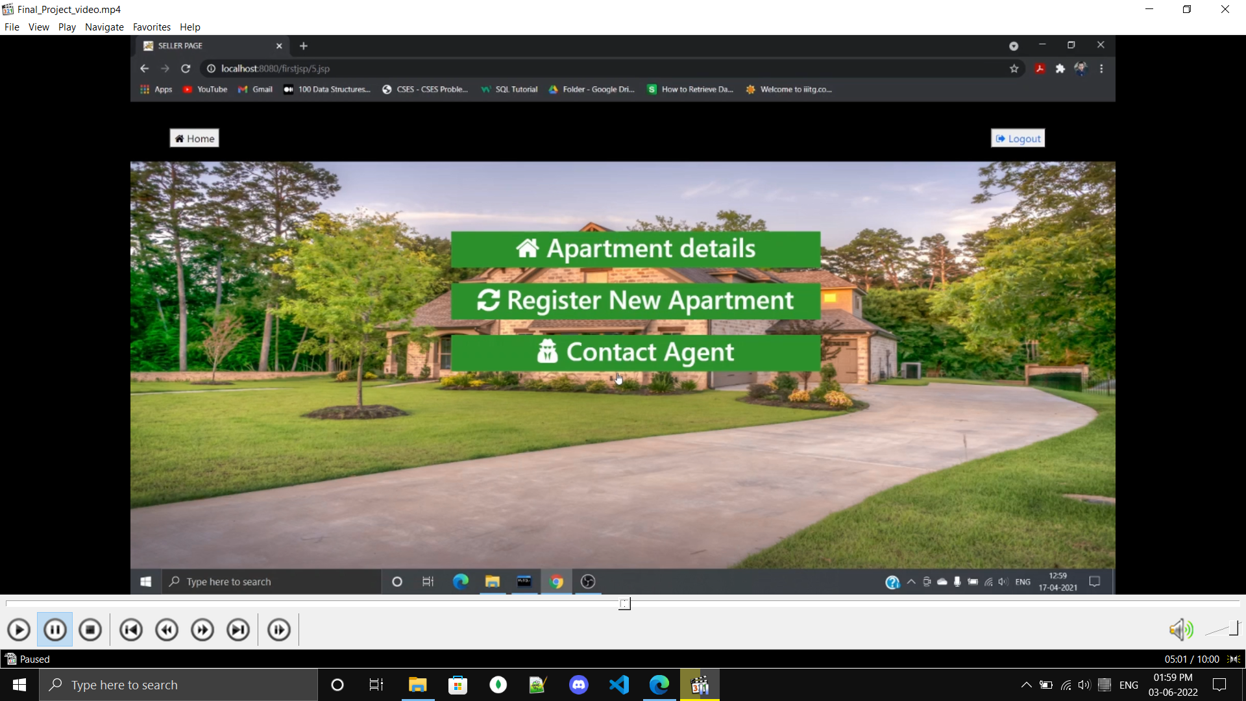Open the Favorites menu
Image resolution: width=1246 pixels, height=701 pixels.
(151, 27)
